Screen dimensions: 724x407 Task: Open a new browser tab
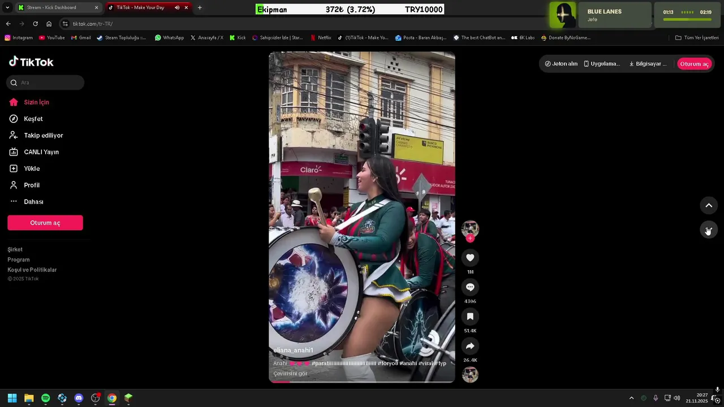click(x=200, y=7)
